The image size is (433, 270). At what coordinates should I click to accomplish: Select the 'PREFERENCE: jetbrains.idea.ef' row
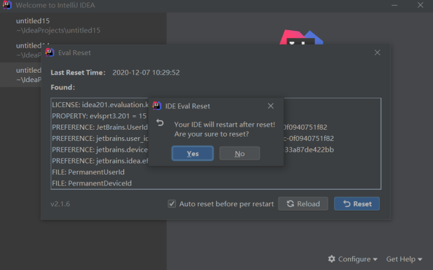216,161
